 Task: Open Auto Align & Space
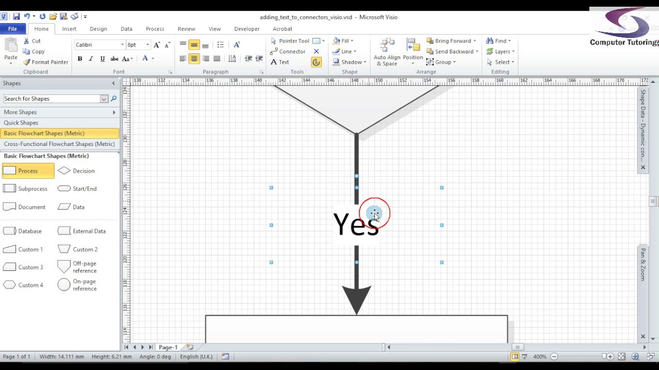point(387,52)
